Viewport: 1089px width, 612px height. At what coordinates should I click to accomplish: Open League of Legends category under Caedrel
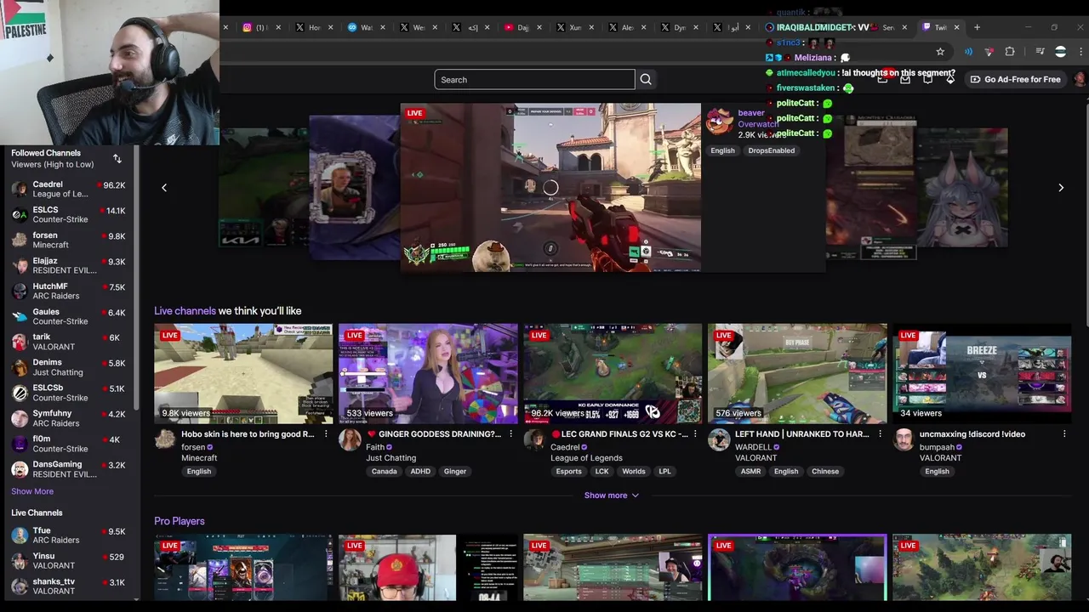click(586, 458)
